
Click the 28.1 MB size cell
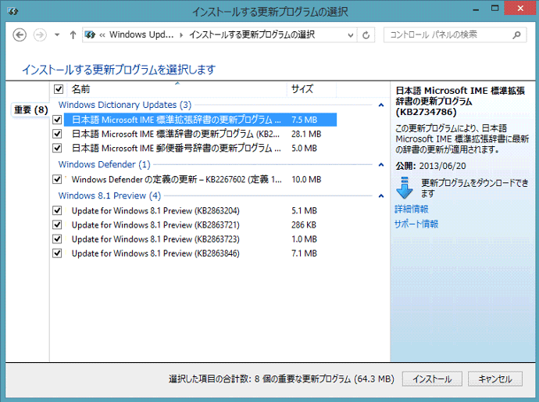click(306, 134)
